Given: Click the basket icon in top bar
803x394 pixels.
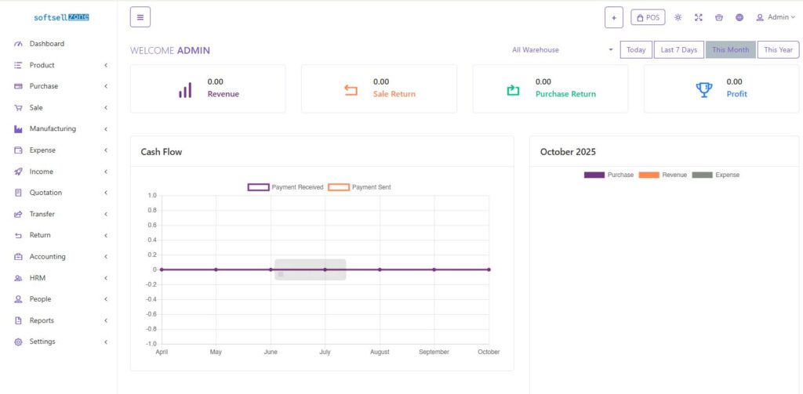Looking at the screenshot, I should coord(719,17).
